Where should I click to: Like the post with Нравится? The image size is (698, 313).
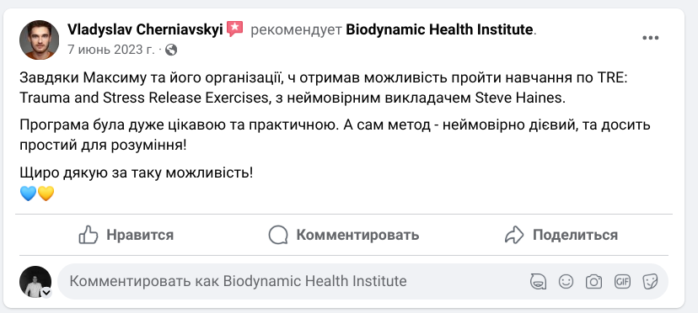point(126,235)
